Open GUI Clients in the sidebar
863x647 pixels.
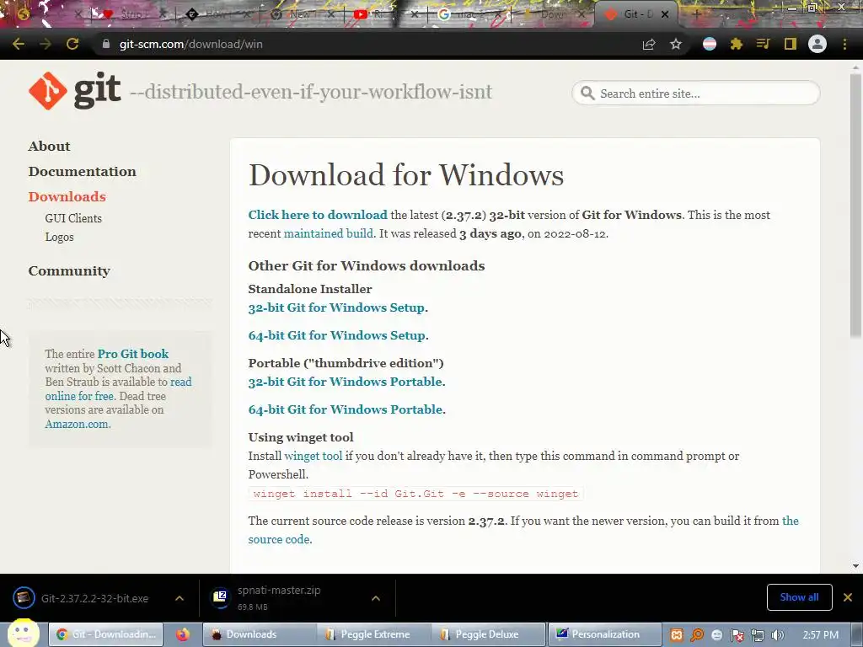73,218
